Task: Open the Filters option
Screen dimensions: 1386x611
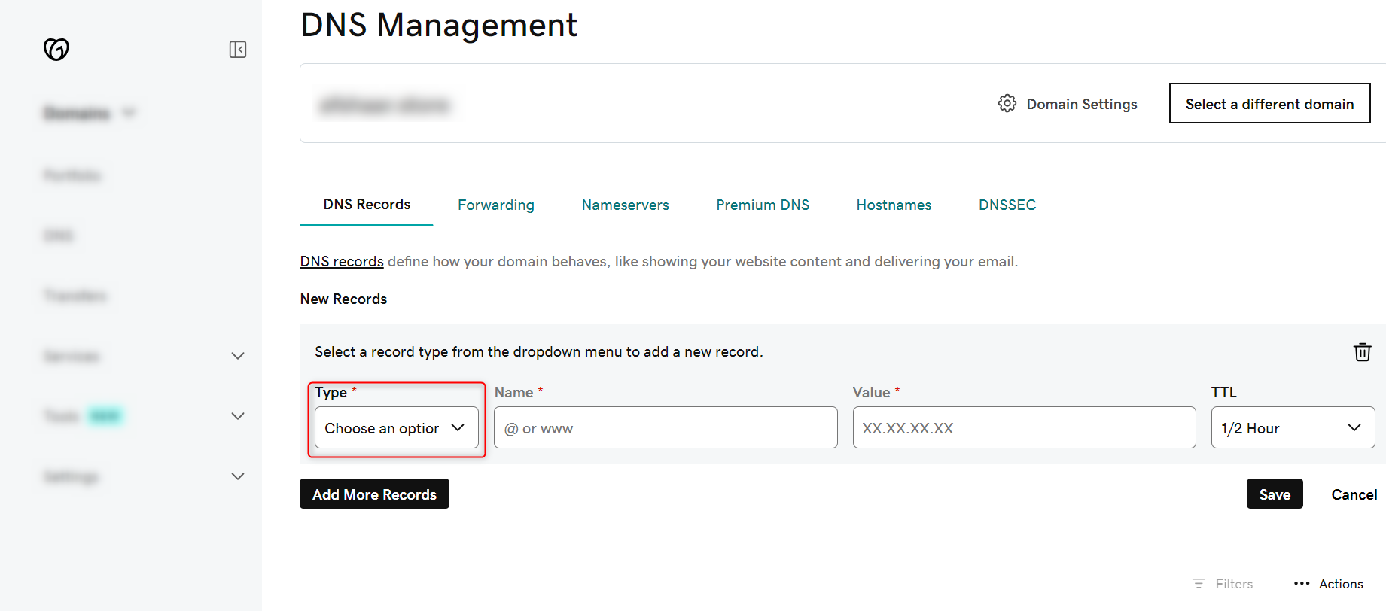Action: [1223, 584]
